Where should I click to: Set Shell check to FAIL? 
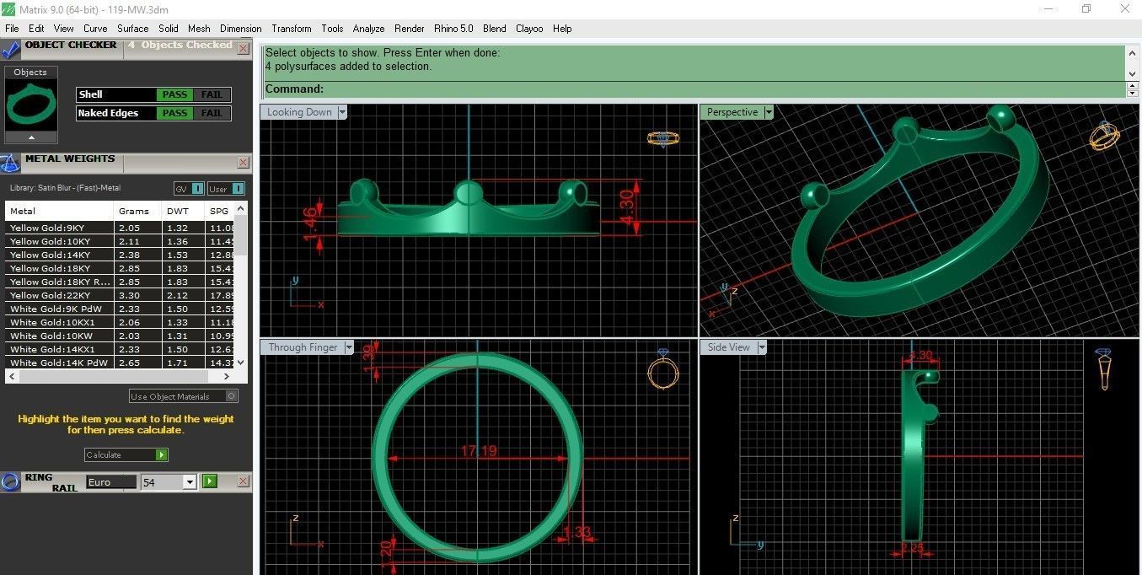[x=212, y=94]
